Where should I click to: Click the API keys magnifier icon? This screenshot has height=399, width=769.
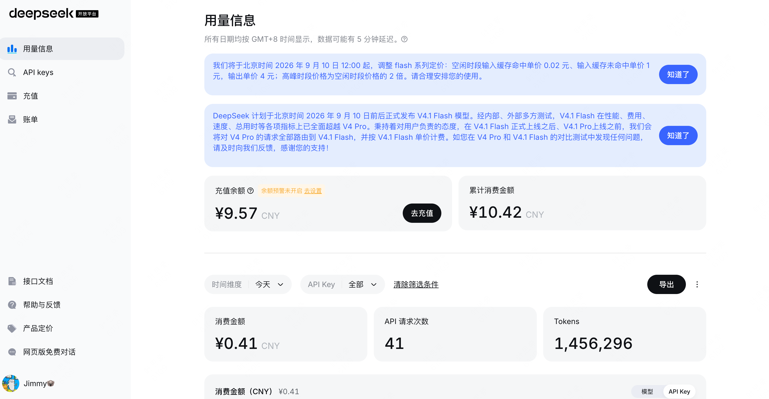click(x=12, y=72)
